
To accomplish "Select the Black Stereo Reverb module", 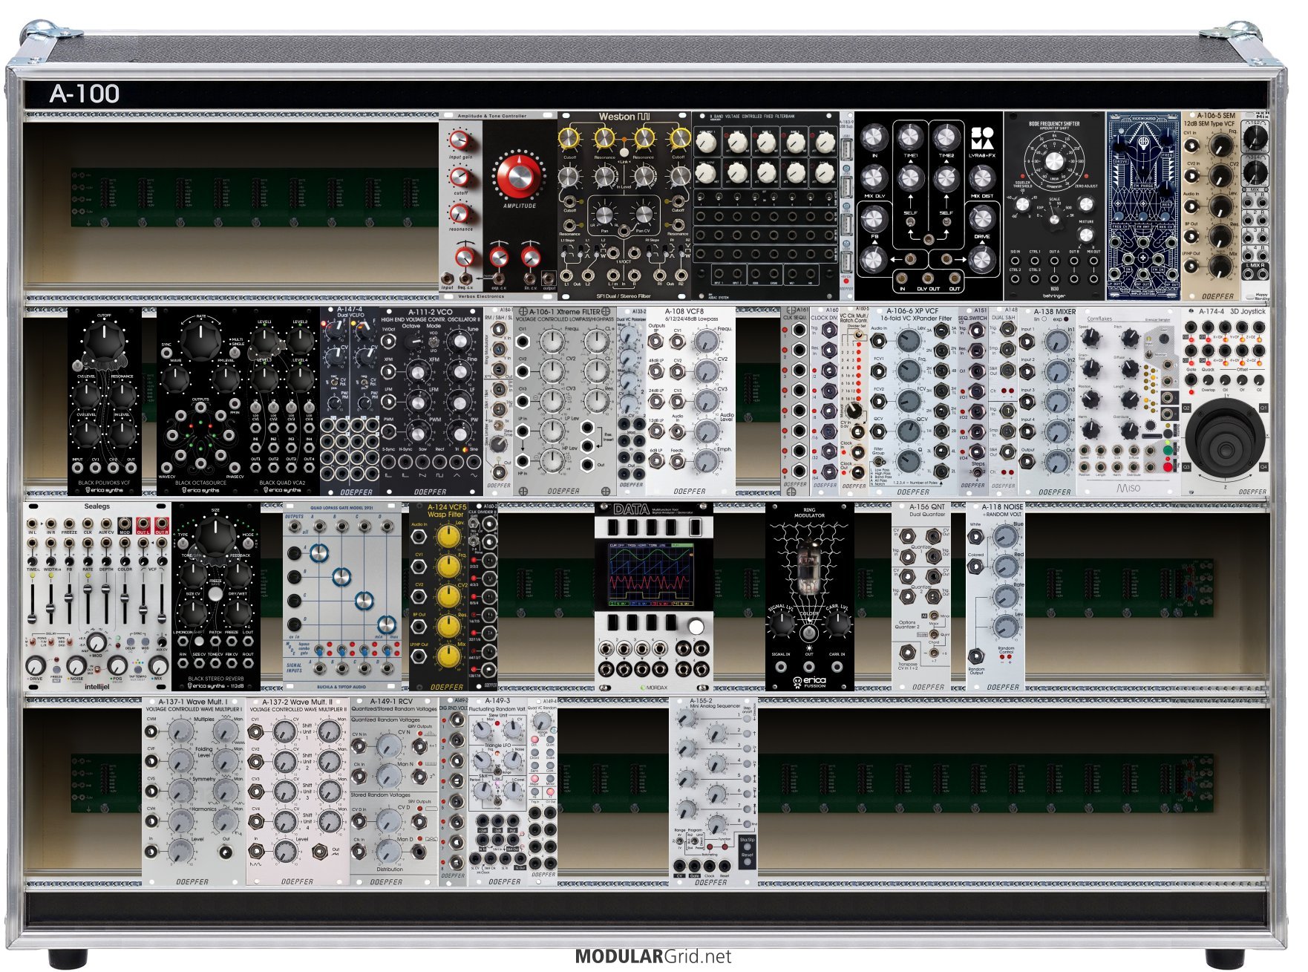I will coord(216,597).
